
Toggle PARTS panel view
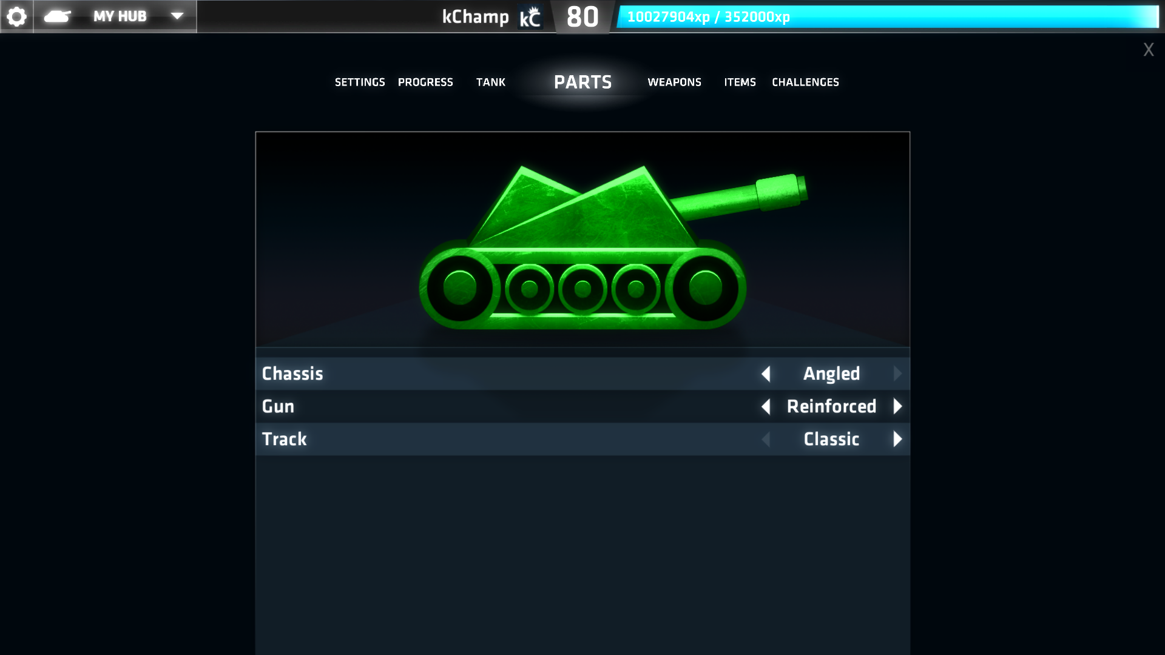click(x=582, y=82)
